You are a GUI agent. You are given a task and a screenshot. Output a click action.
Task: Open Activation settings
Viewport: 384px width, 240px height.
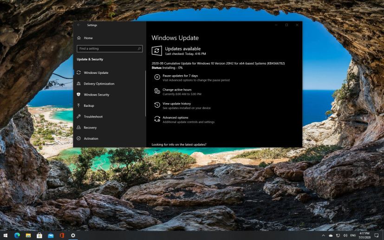(91, 139)
